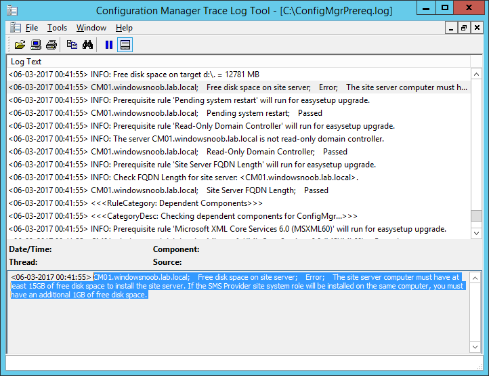Click inside the highlighted details text box
The image size is (489, 376).
pos(238,312)
